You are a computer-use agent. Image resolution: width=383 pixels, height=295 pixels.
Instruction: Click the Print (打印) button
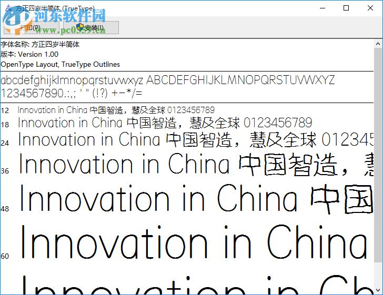pyautogui.click(x=31, y=27)
